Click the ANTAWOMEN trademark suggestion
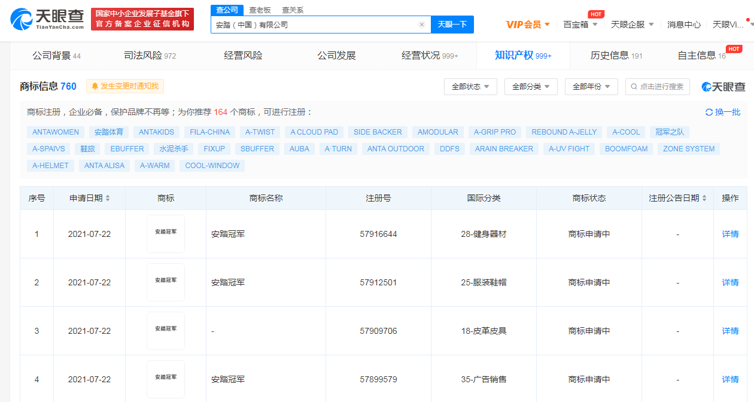This screenshot has width=754, height=402. coord(55,132)
